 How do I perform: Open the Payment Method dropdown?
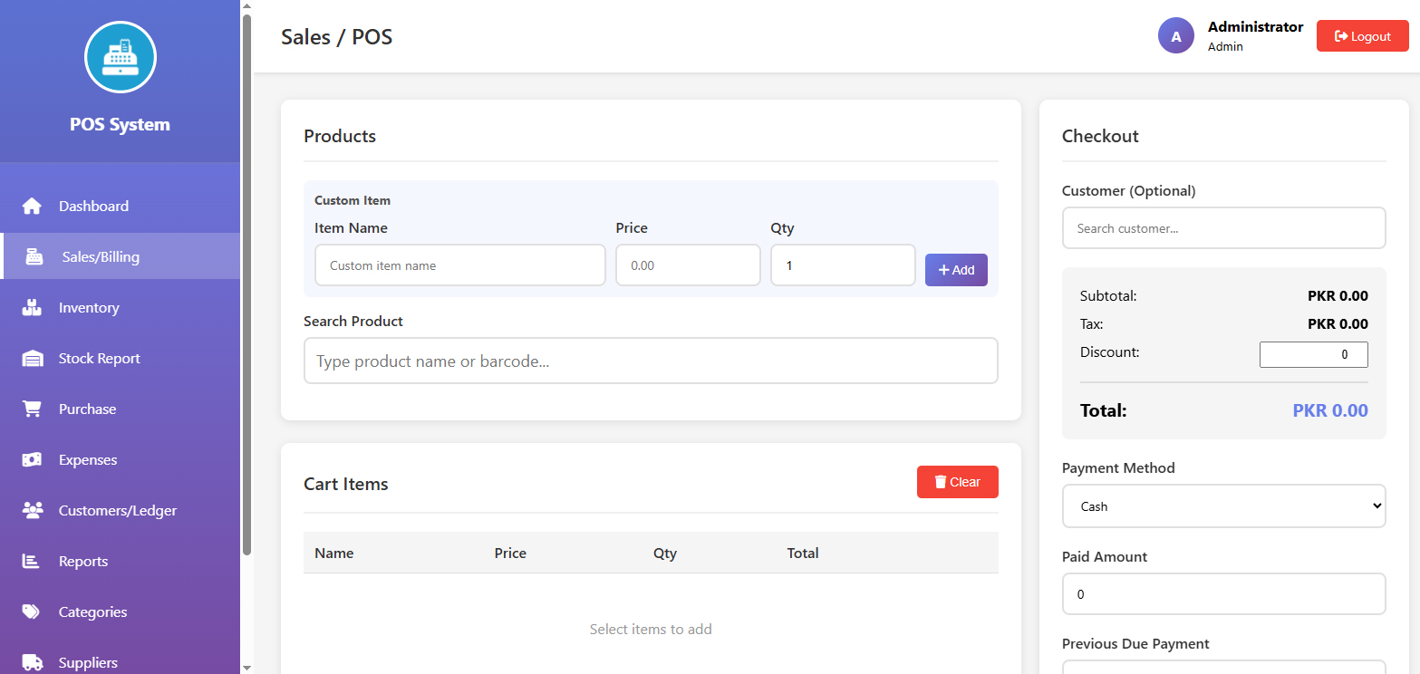coord(1223,506)
